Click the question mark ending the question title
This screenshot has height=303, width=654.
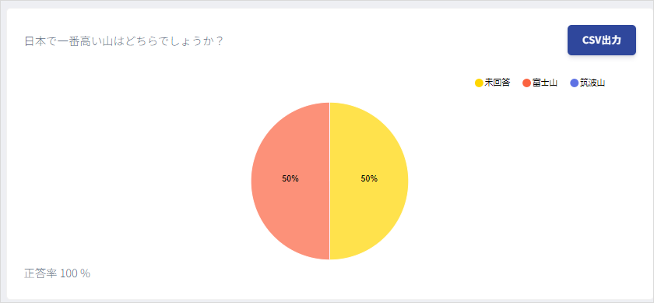tap(218, 41)
